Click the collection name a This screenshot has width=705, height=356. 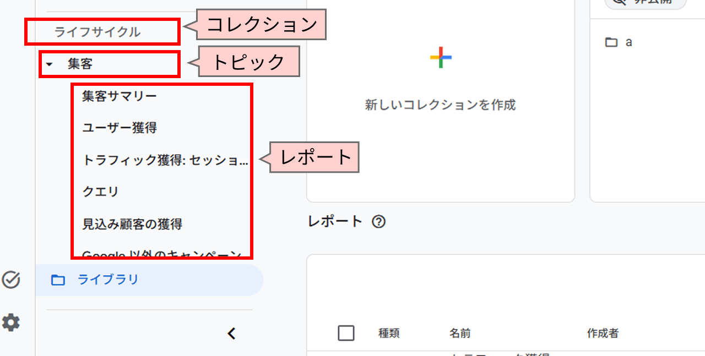point(628,42)
